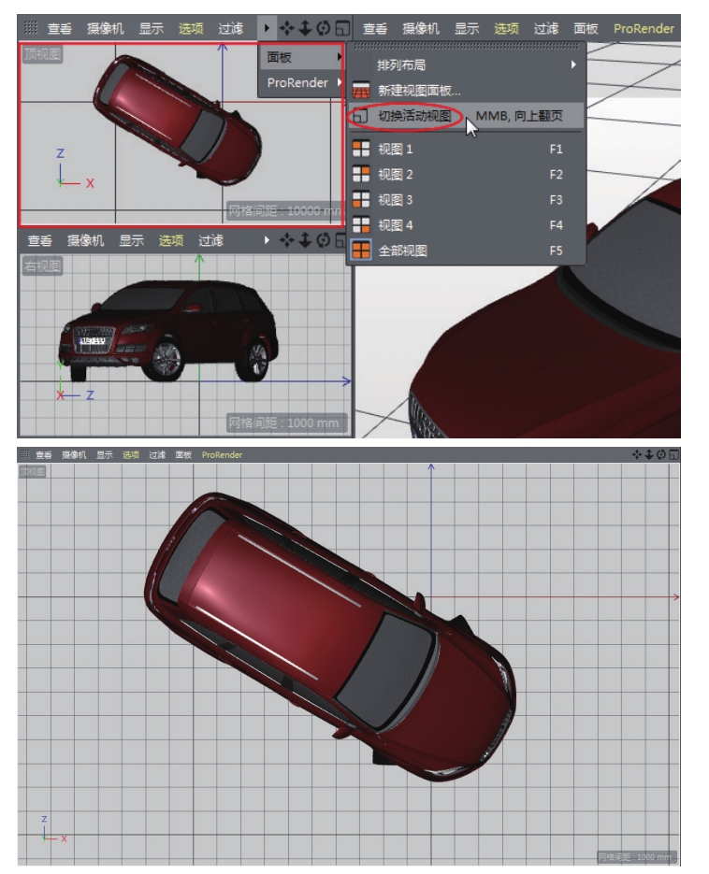Image resolution: width=709 pixels, height=874 pixels.
Task: Select 视图 3 in the panel menu
Action: point(395,200)
